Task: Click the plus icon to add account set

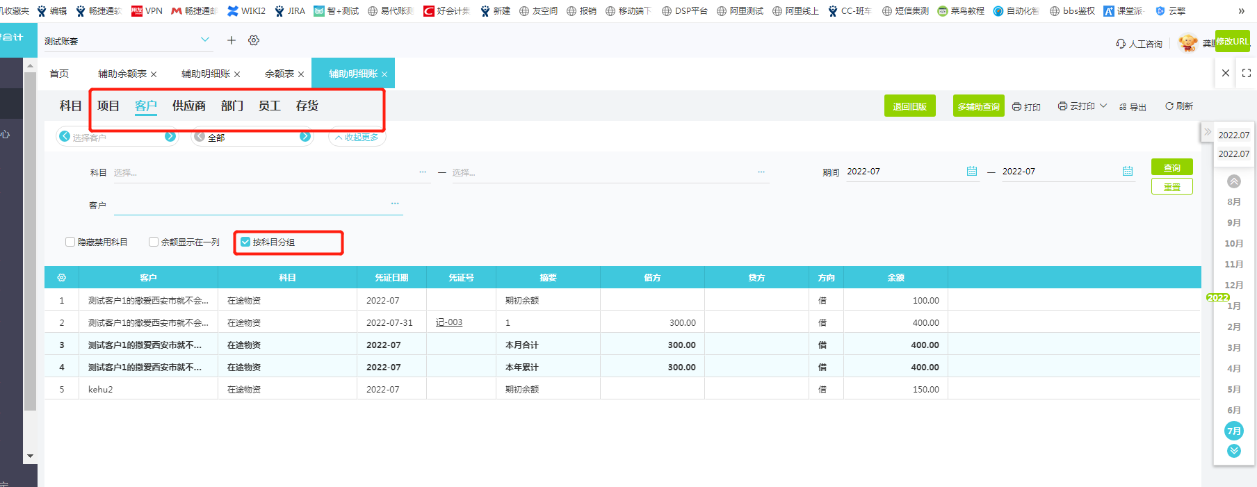Action: click(232, 40)
